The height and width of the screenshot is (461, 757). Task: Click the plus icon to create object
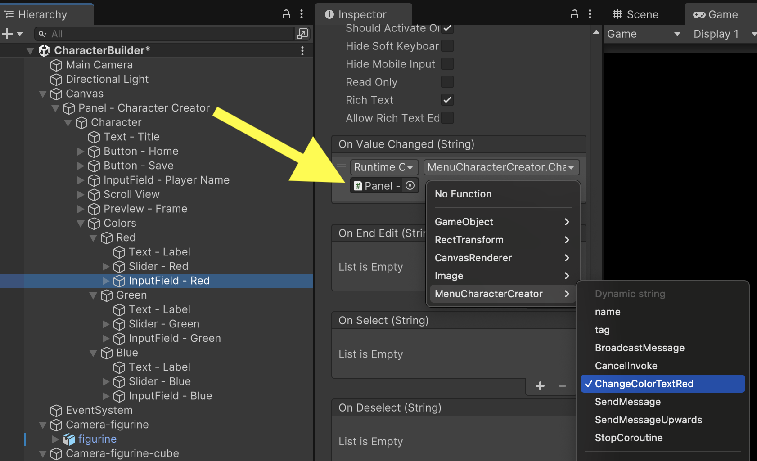point(7,34)
